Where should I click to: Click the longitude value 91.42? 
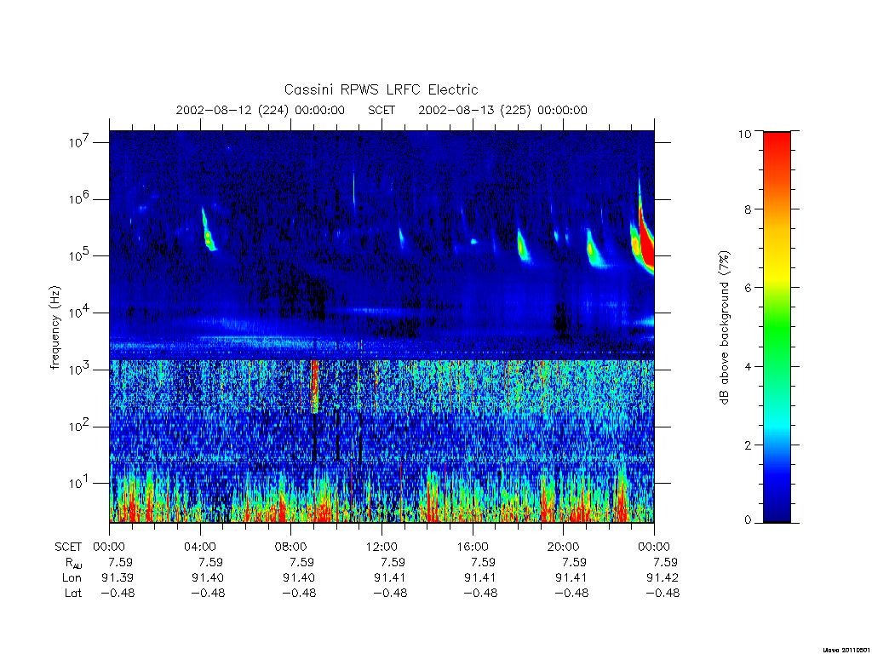pyautogui.click(x=663, y=578)
